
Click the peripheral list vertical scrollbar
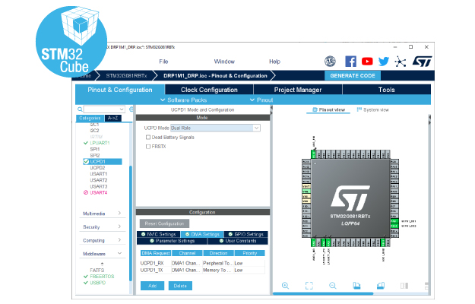(x=131, y=223)
